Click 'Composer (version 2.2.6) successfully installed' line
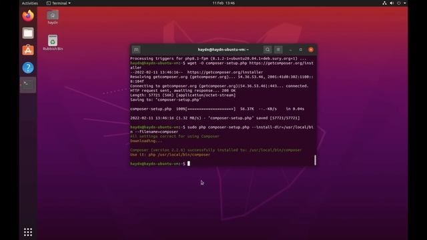This screenshot has width=427, height=240. point(216,150)
